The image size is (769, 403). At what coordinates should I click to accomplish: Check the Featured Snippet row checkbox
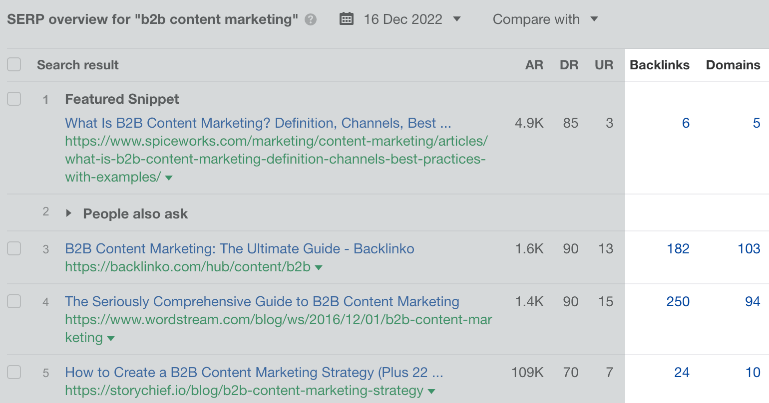coord(14,99)
